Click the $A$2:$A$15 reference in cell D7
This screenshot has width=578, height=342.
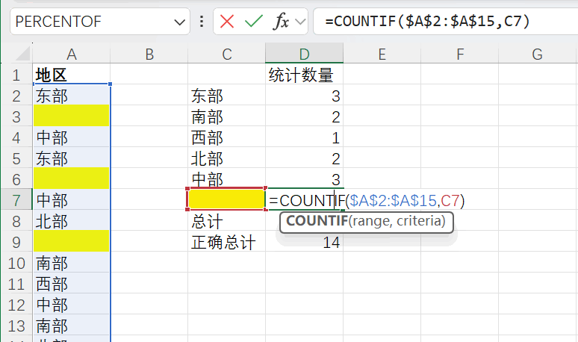click(x=393, y=201)
